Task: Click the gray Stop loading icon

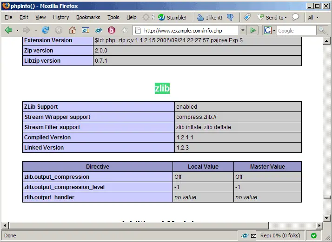Action: click(x=59, y=31)
